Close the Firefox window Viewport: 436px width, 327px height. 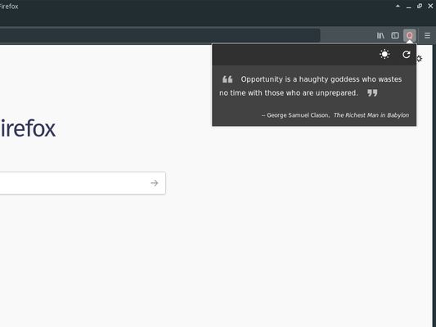point(430,6)
